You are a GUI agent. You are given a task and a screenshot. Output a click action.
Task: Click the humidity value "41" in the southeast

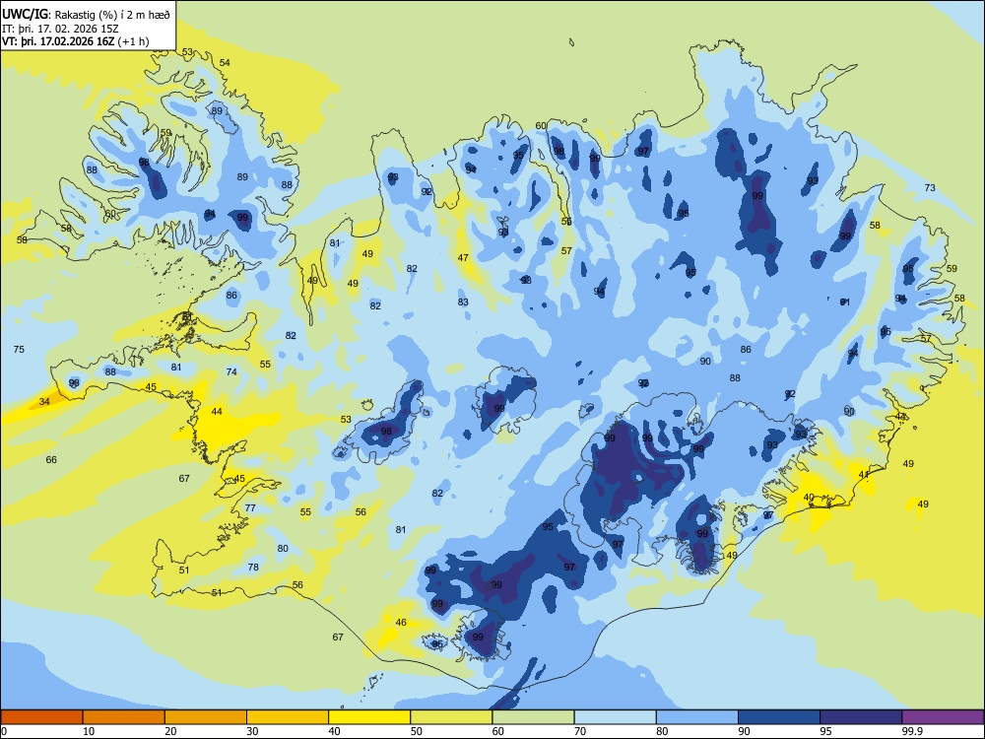coord(864,475)
